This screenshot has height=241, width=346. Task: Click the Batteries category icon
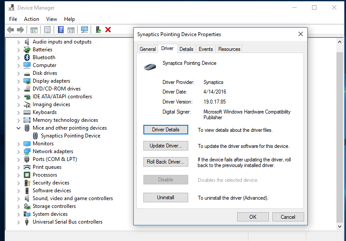(27, 50)
